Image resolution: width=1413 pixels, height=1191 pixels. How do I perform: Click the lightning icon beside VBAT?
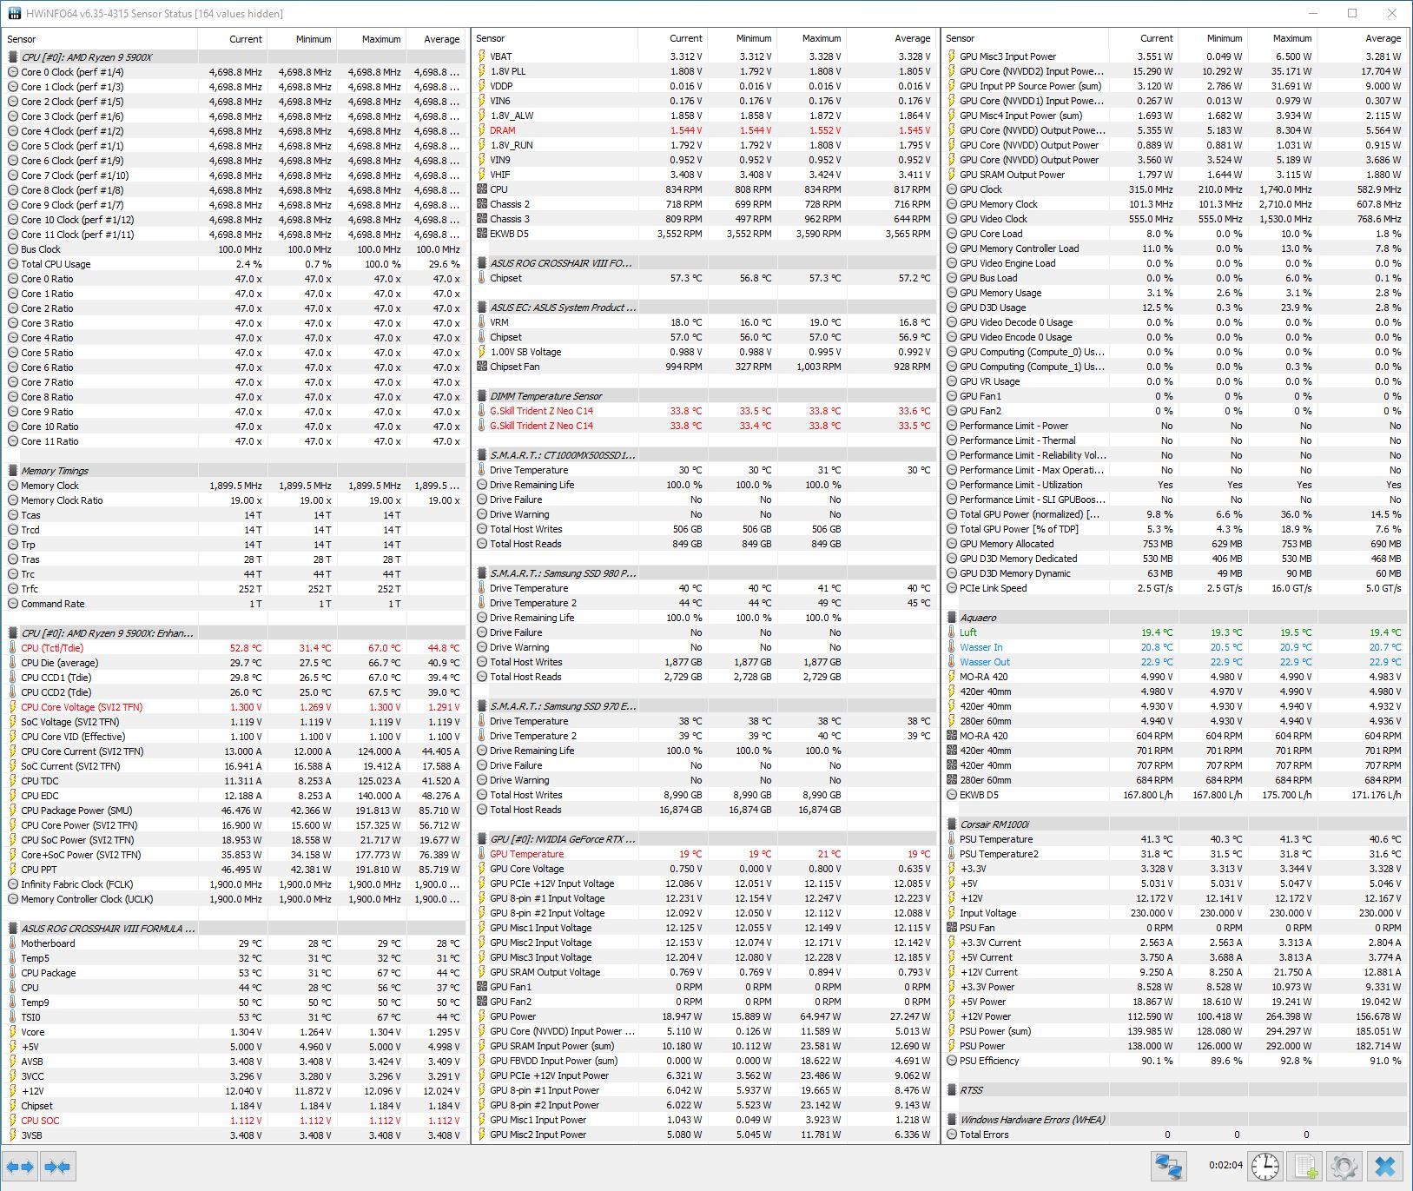[482, 56]
